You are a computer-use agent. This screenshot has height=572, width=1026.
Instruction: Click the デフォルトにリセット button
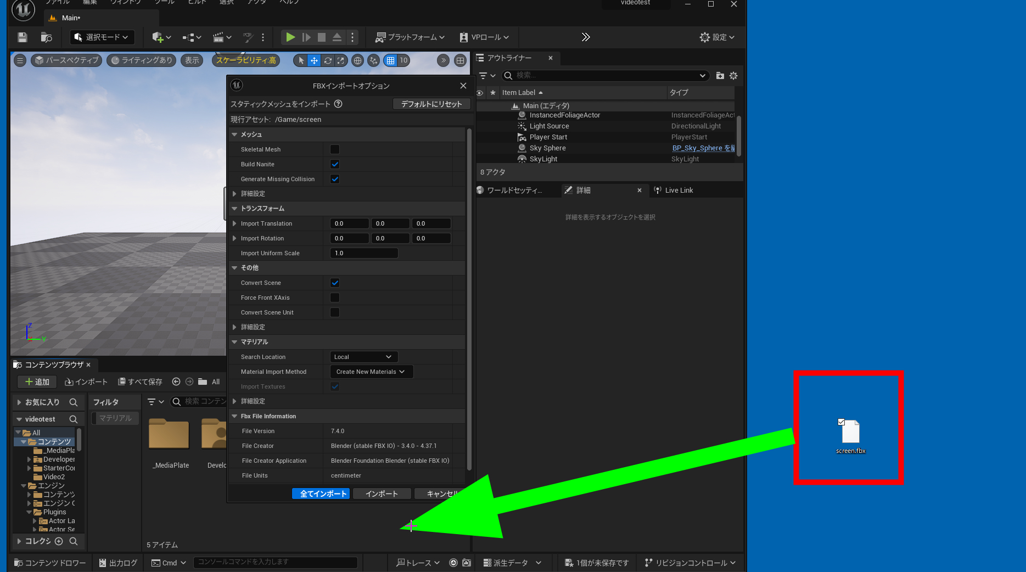click(431, 104)
